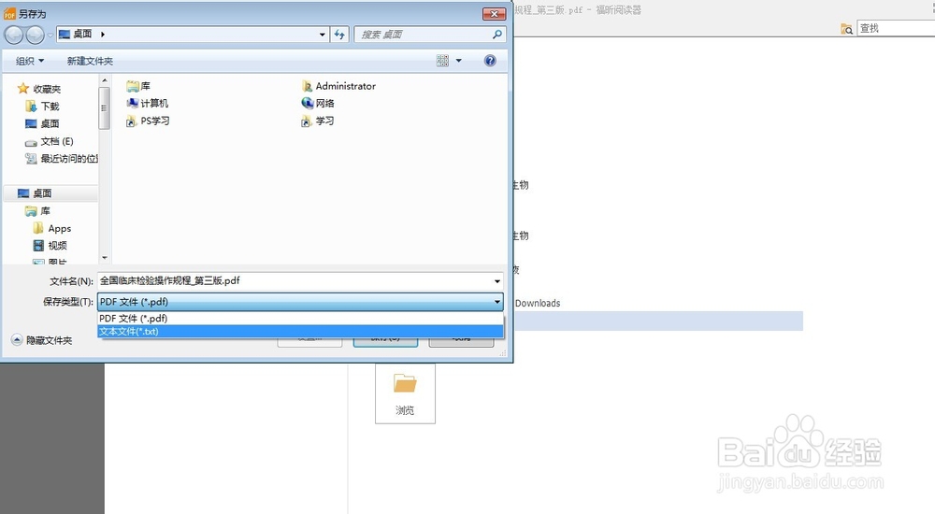
Task: Click the refresh icon beside the address bar
Action: pyautogui.click(x=339, y=35)
